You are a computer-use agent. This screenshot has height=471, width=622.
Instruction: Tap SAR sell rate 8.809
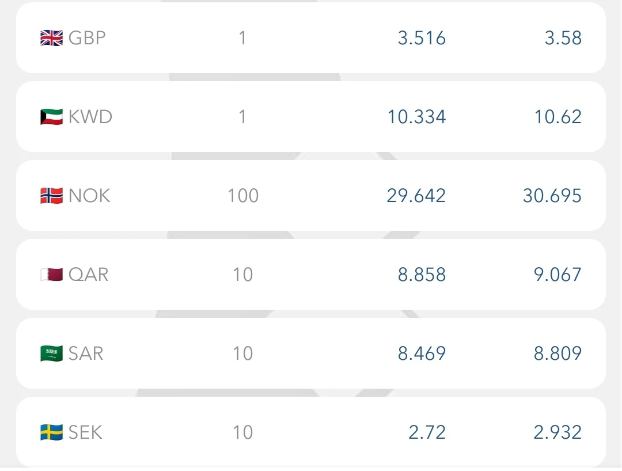(557, 354)
